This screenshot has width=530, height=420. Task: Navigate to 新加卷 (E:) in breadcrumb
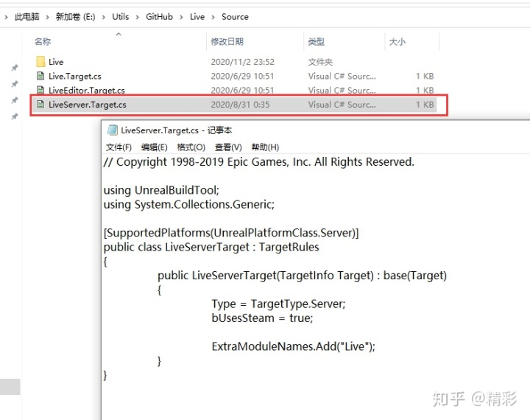click(75, 17)
